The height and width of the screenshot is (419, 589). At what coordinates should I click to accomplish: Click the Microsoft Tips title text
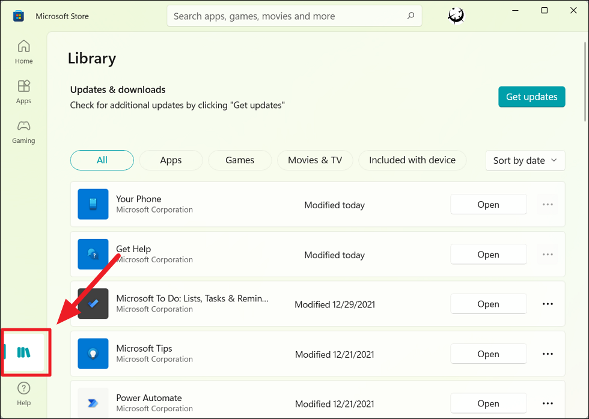pyautogui.click(x=144, y=348)
